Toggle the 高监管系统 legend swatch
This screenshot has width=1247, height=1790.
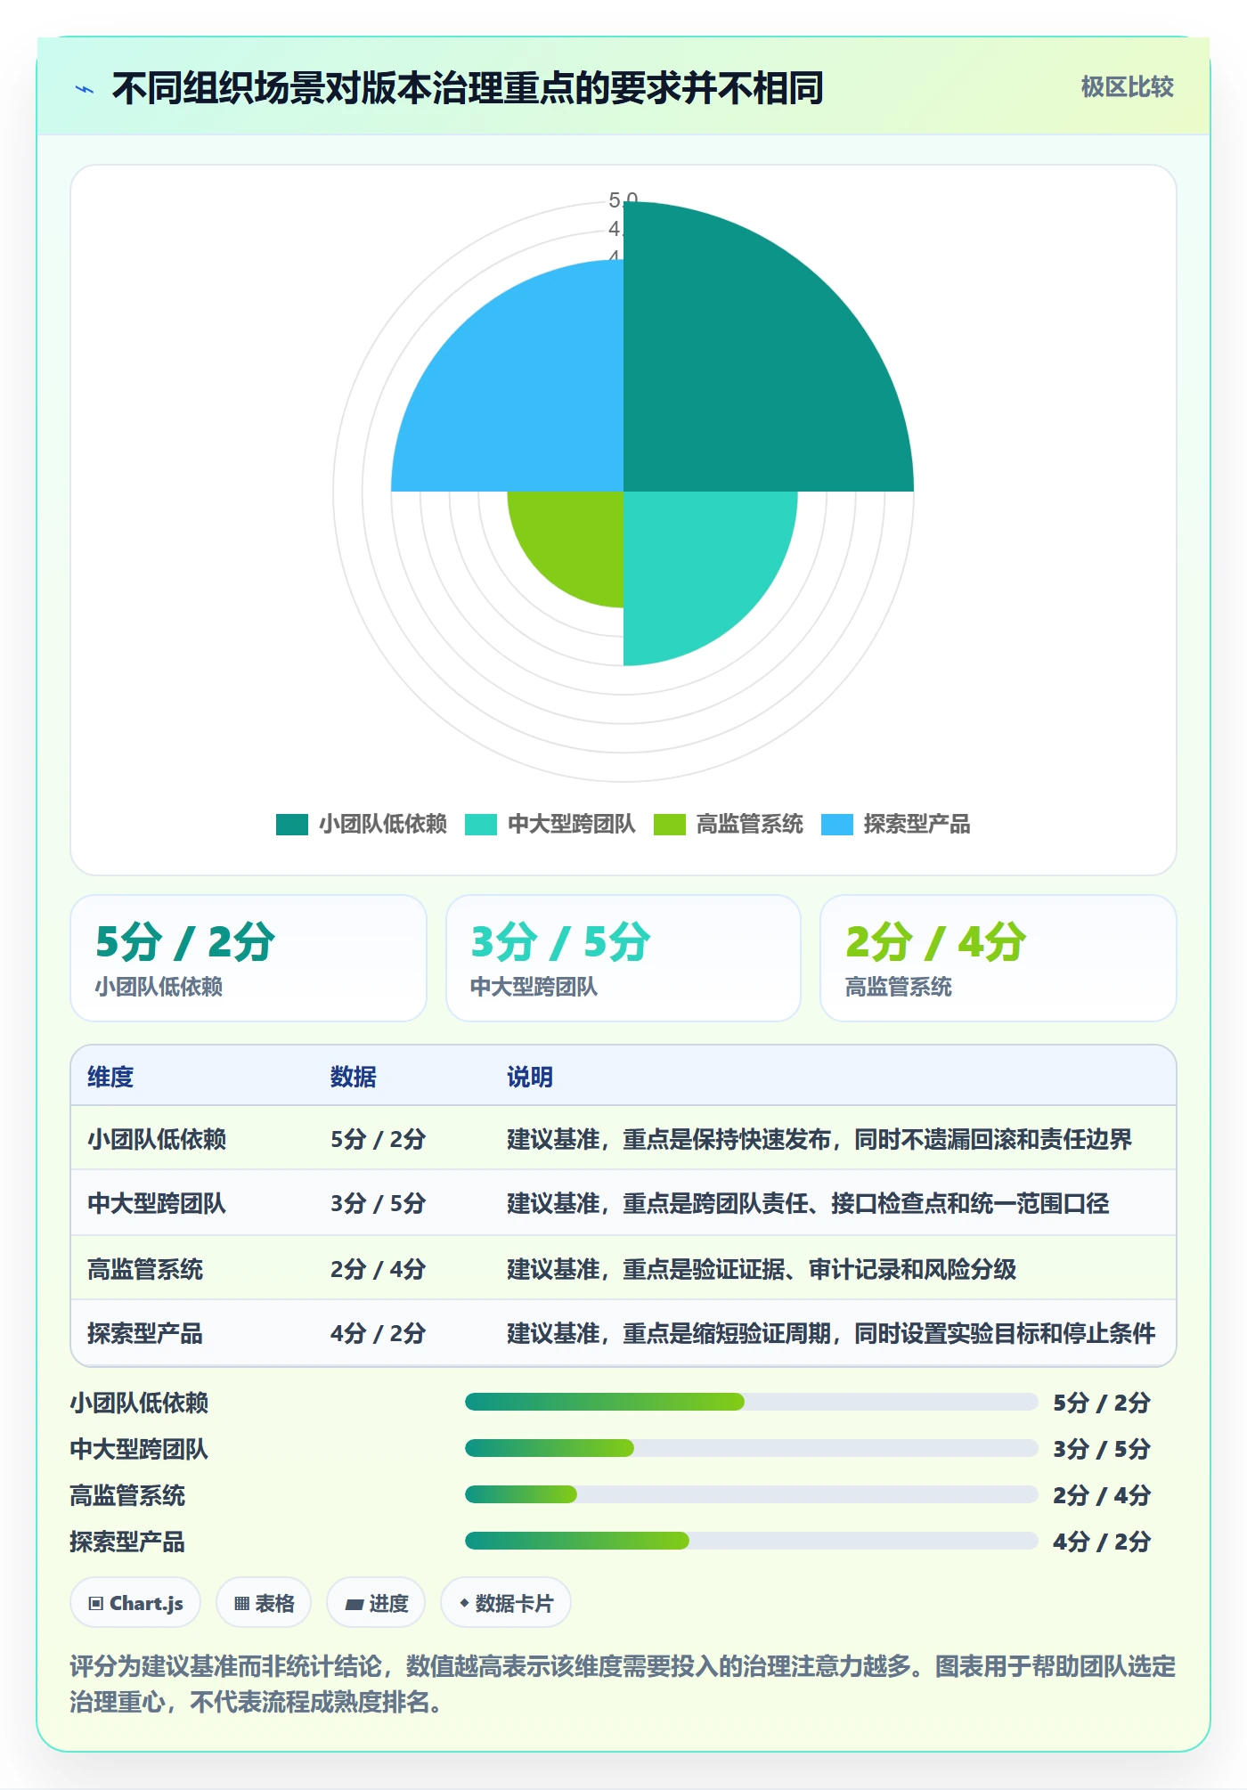coord(670,824)
